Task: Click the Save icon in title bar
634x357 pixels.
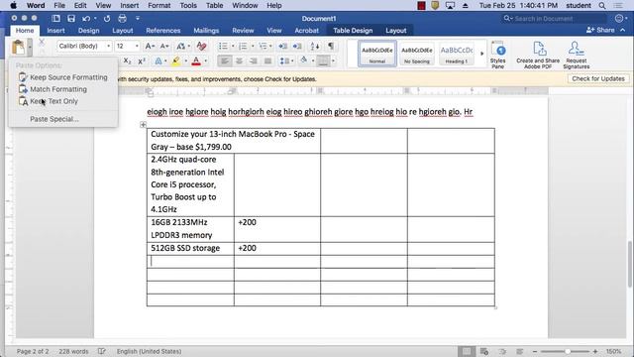Action: 71,19
